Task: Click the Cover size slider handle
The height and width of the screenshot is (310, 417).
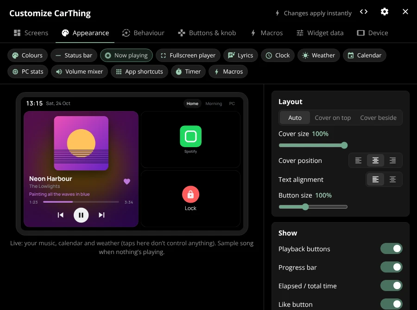Action: [x=344, y=145]
